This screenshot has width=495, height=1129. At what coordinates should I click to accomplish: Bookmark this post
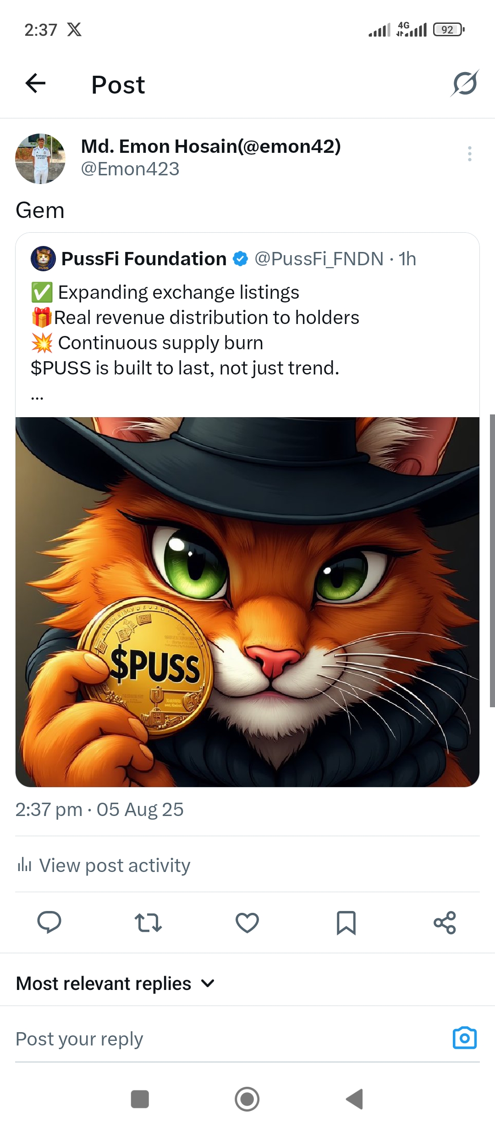(346, 922)
